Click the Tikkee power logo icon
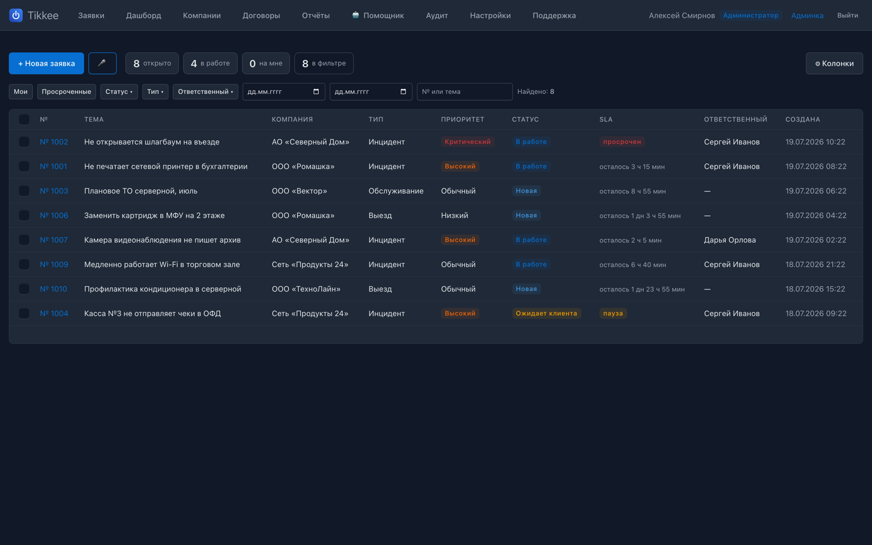 tap(16, 15)
